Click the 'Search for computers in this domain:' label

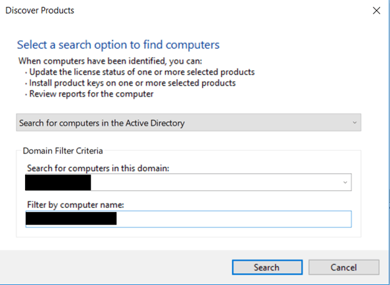pos(98,168)
